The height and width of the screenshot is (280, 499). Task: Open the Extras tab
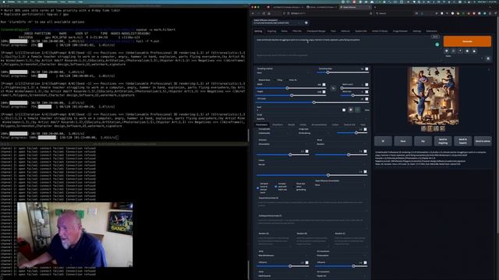(x=284, y=31)
